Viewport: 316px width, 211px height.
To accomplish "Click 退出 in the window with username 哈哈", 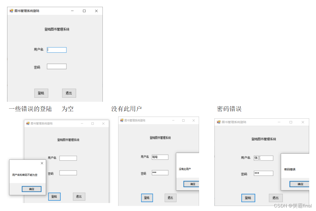I will point(171,198).
